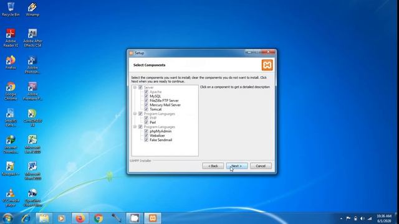Open Google Chrome from the taskbar

pyautogui.click(x=99, y=218)
